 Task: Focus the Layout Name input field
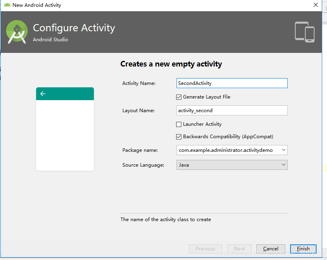232,111
